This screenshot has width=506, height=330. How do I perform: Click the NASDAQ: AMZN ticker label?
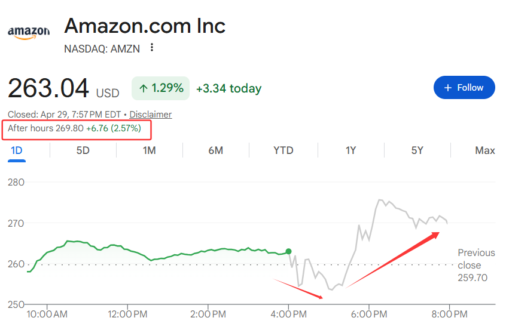[x=102, y=49]
